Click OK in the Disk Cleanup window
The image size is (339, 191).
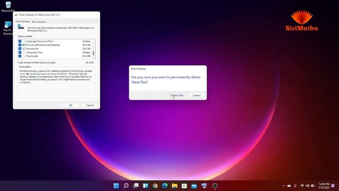point(70,105)
